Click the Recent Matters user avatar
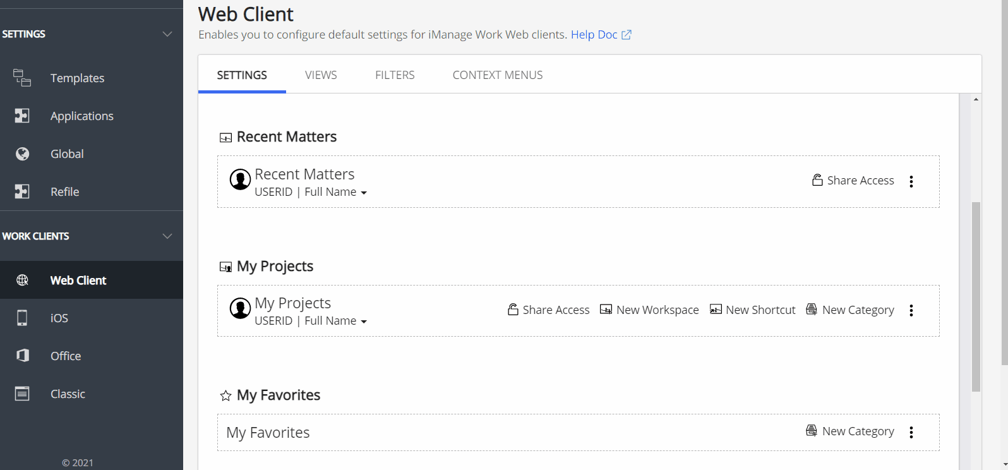The image size is (1008, 470). (240, 179)
